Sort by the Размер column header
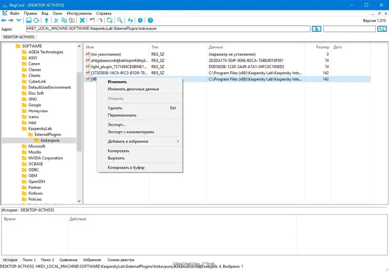Screen dimensions: 389x271 point(318,47)
